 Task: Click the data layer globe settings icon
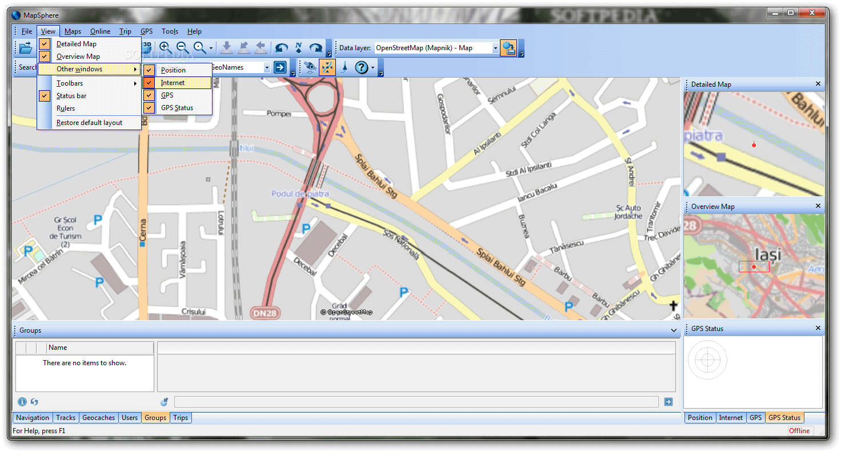[x=508, y=48]
